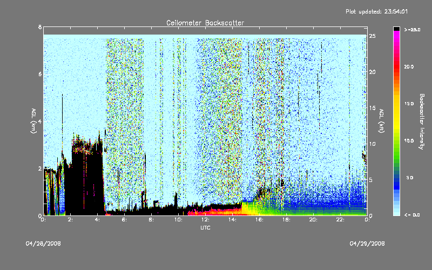Click the "4" tick on the km axis

pos(40,121)
